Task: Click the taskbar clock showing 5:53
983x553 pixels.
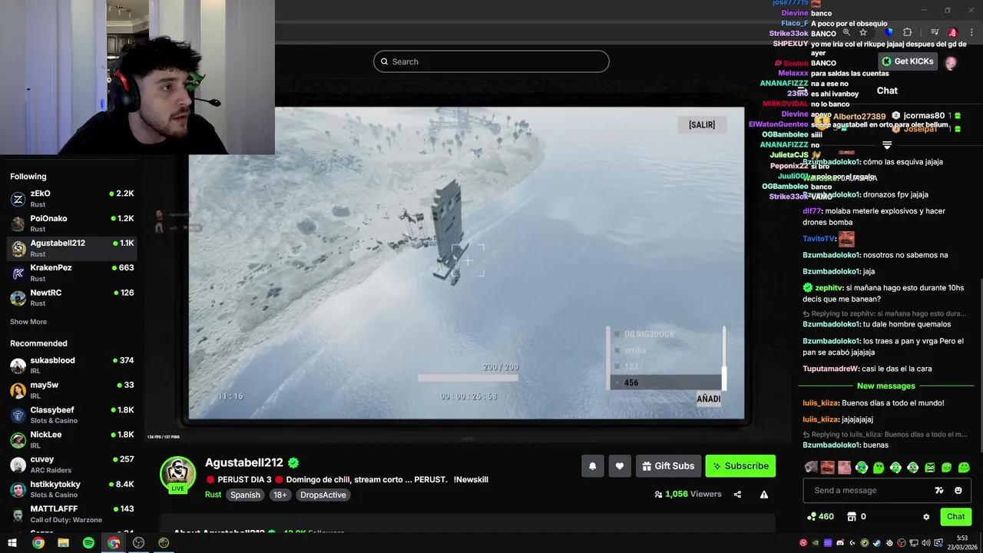Action: click(x=962, y=542)
